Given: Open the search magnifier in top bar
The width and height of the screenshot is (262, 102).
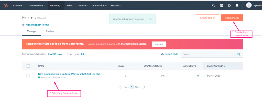Looking at the screenshot, I should pos(214,6).
